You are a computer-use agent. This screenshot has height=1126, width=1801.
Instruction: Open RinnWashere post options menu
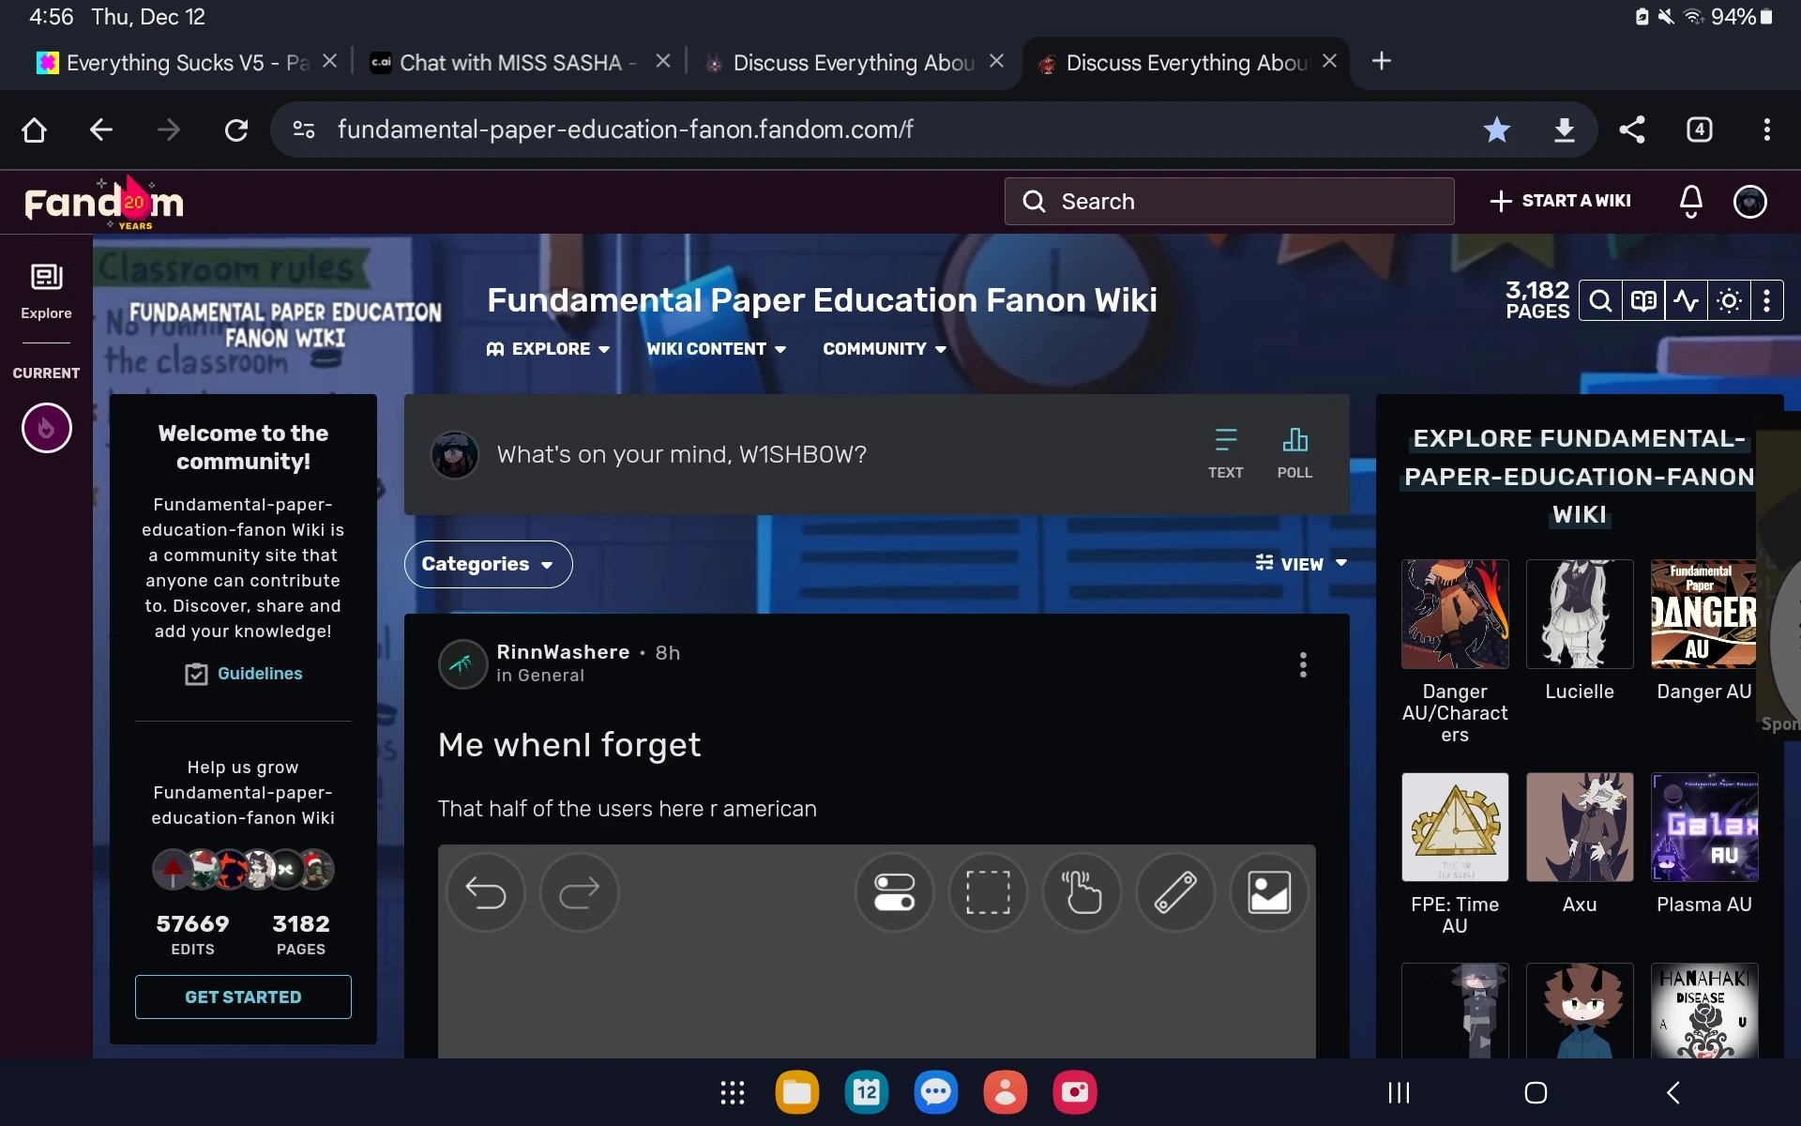pyautogui.click(x=1303, y=664)
